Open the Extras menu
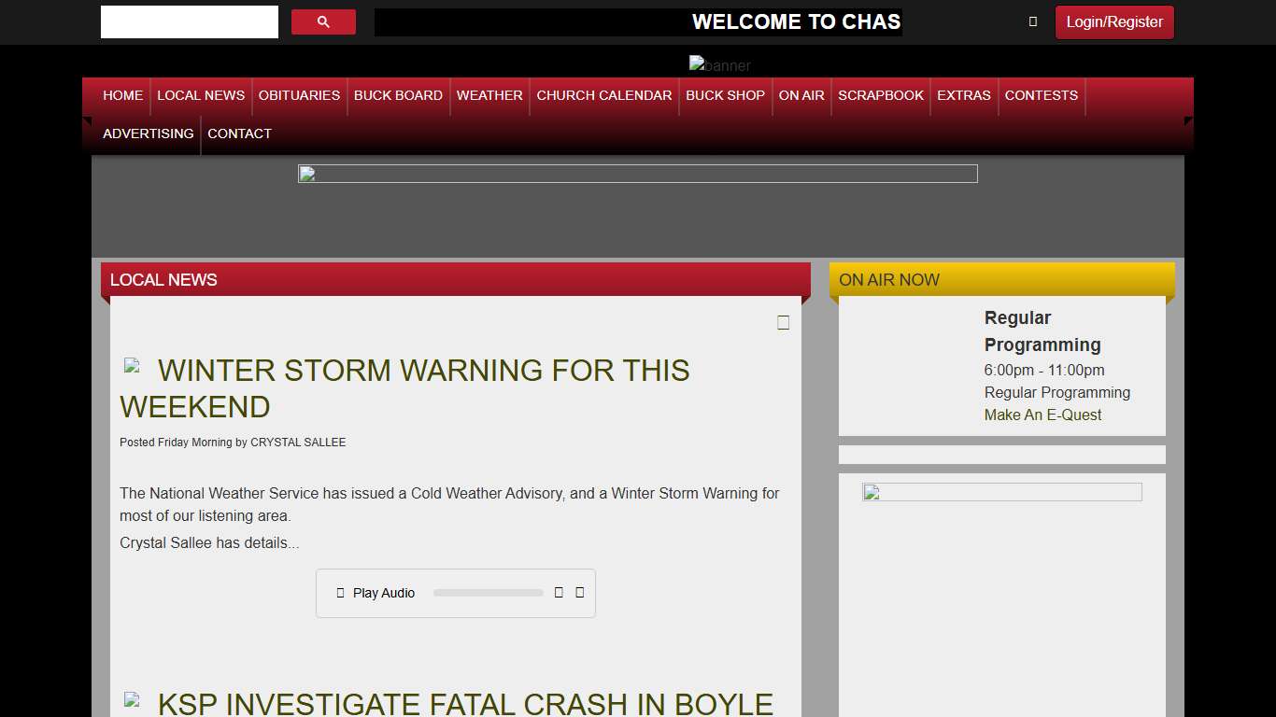This screenshot has height=717, width=1276. [x=963, y=95]
